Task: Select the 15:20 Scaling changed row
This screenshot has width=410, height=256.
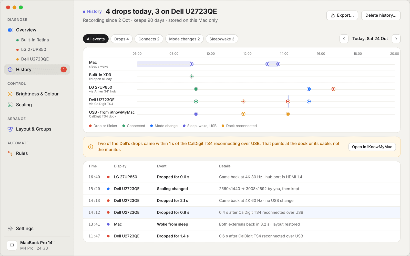Action: click(242, 189)
